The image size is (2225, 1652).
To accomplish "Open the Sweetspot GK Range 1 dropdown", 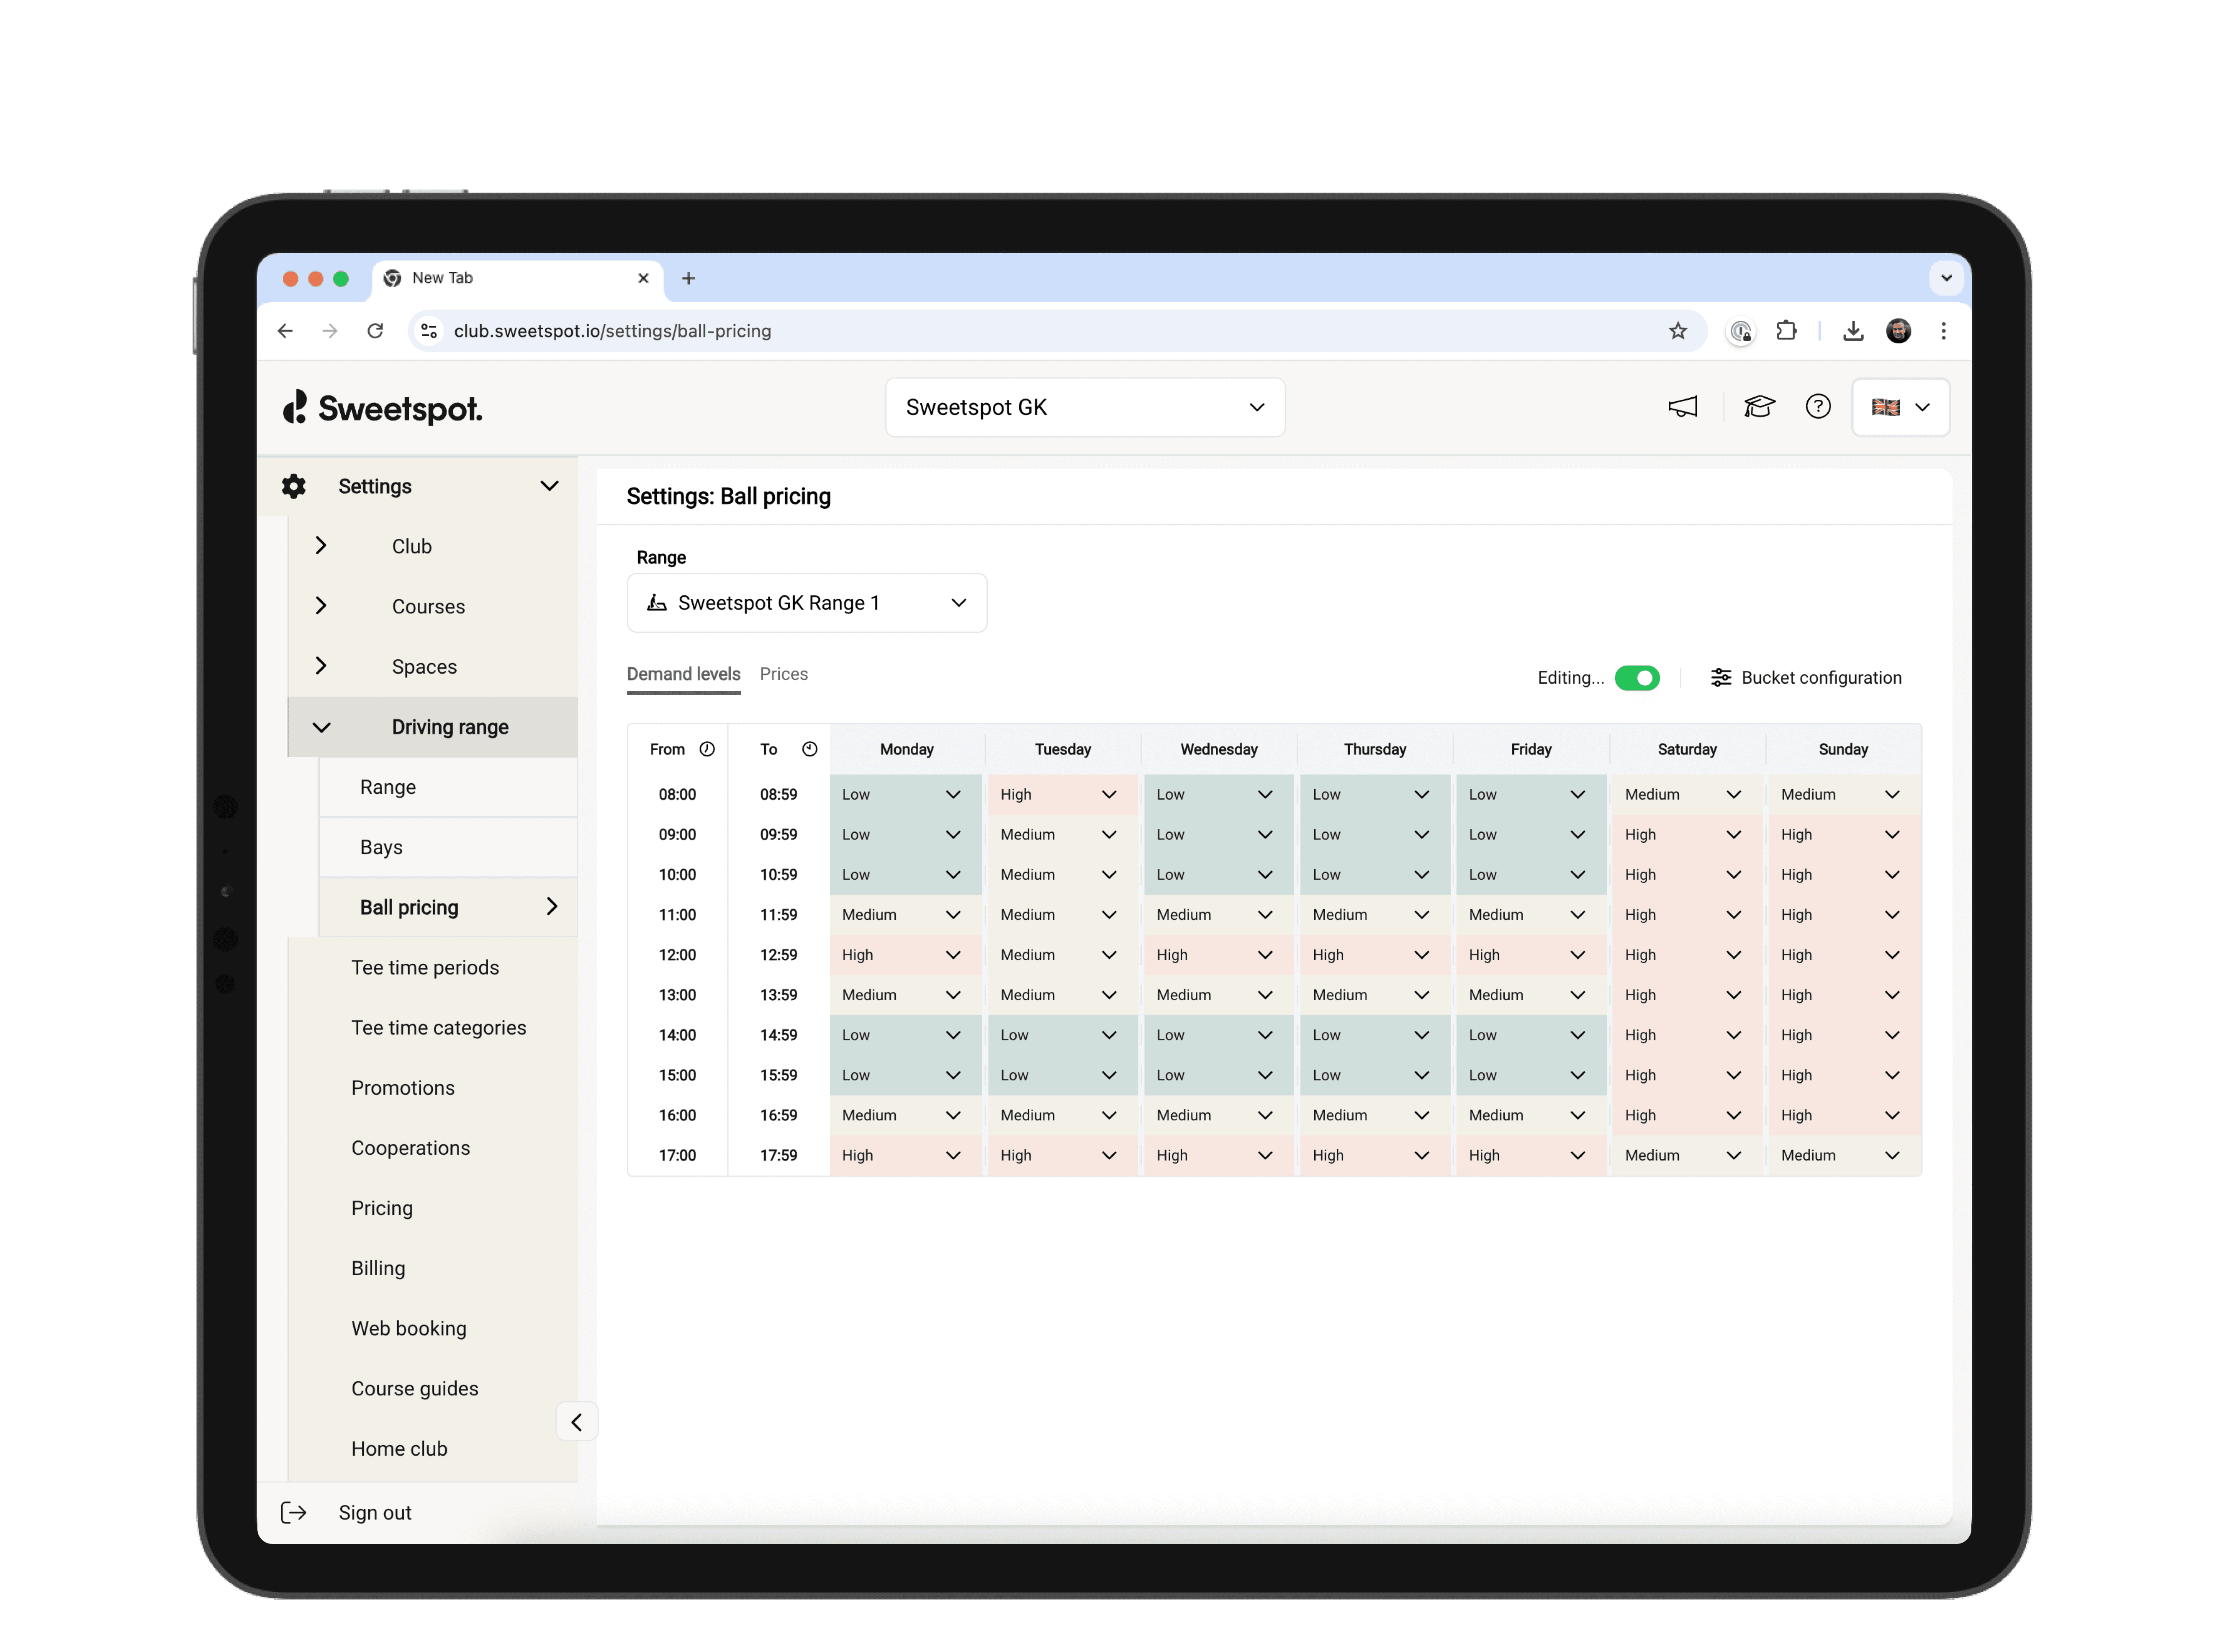I will click(807, 603).
